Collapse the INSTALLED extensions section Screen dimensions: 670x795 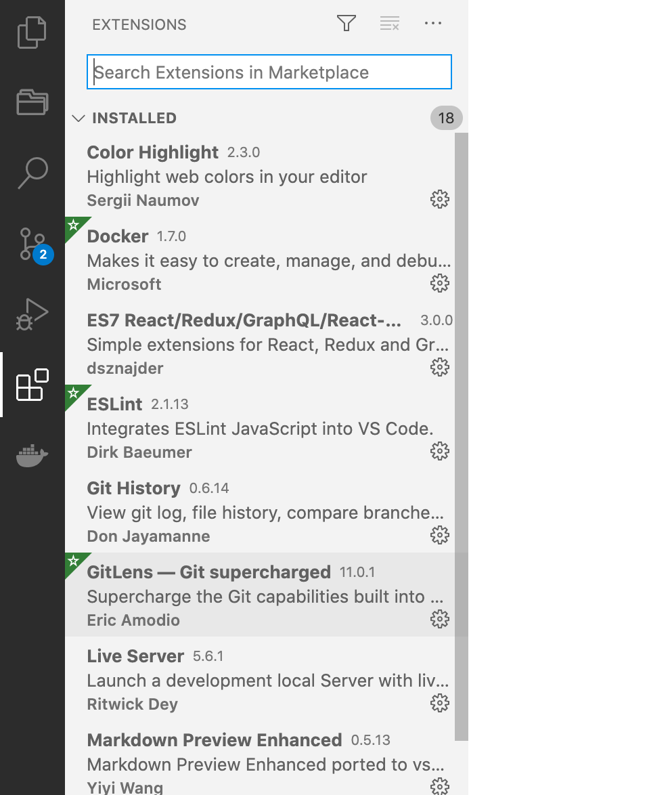79,118
